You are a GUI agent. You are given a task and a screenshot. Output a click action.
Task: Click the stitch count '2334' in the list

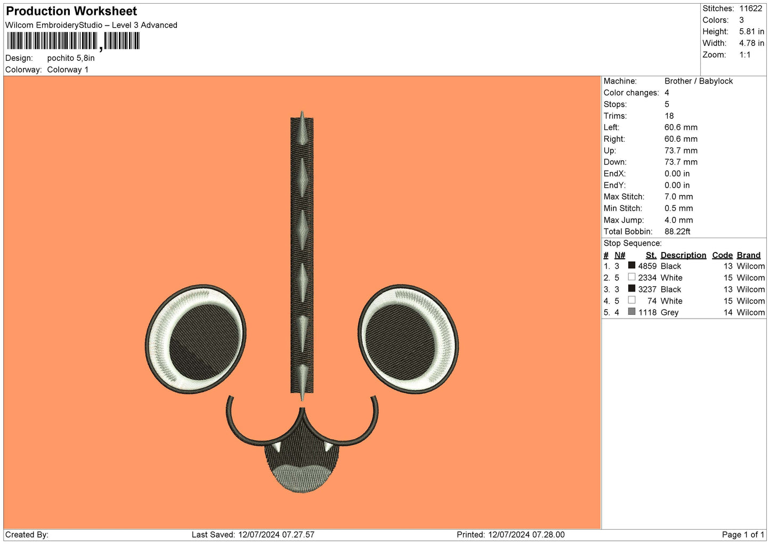pyautogui.click(x=647, y=278)
